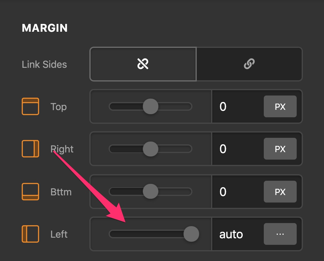Focus the Left margin auto value field
This screenshot has height=261, width=324.
pos(238,234)
